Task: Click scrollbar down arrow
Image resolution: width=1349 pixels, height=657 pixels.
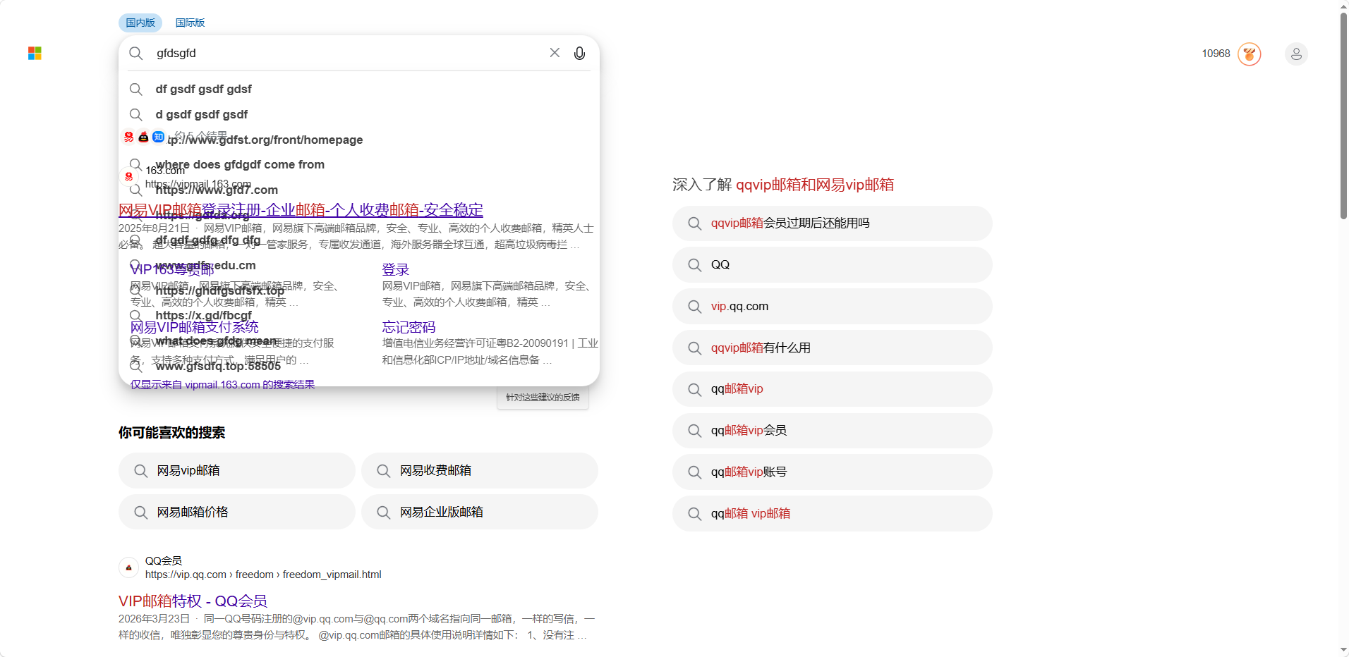Action: (x=1343, y=650)
